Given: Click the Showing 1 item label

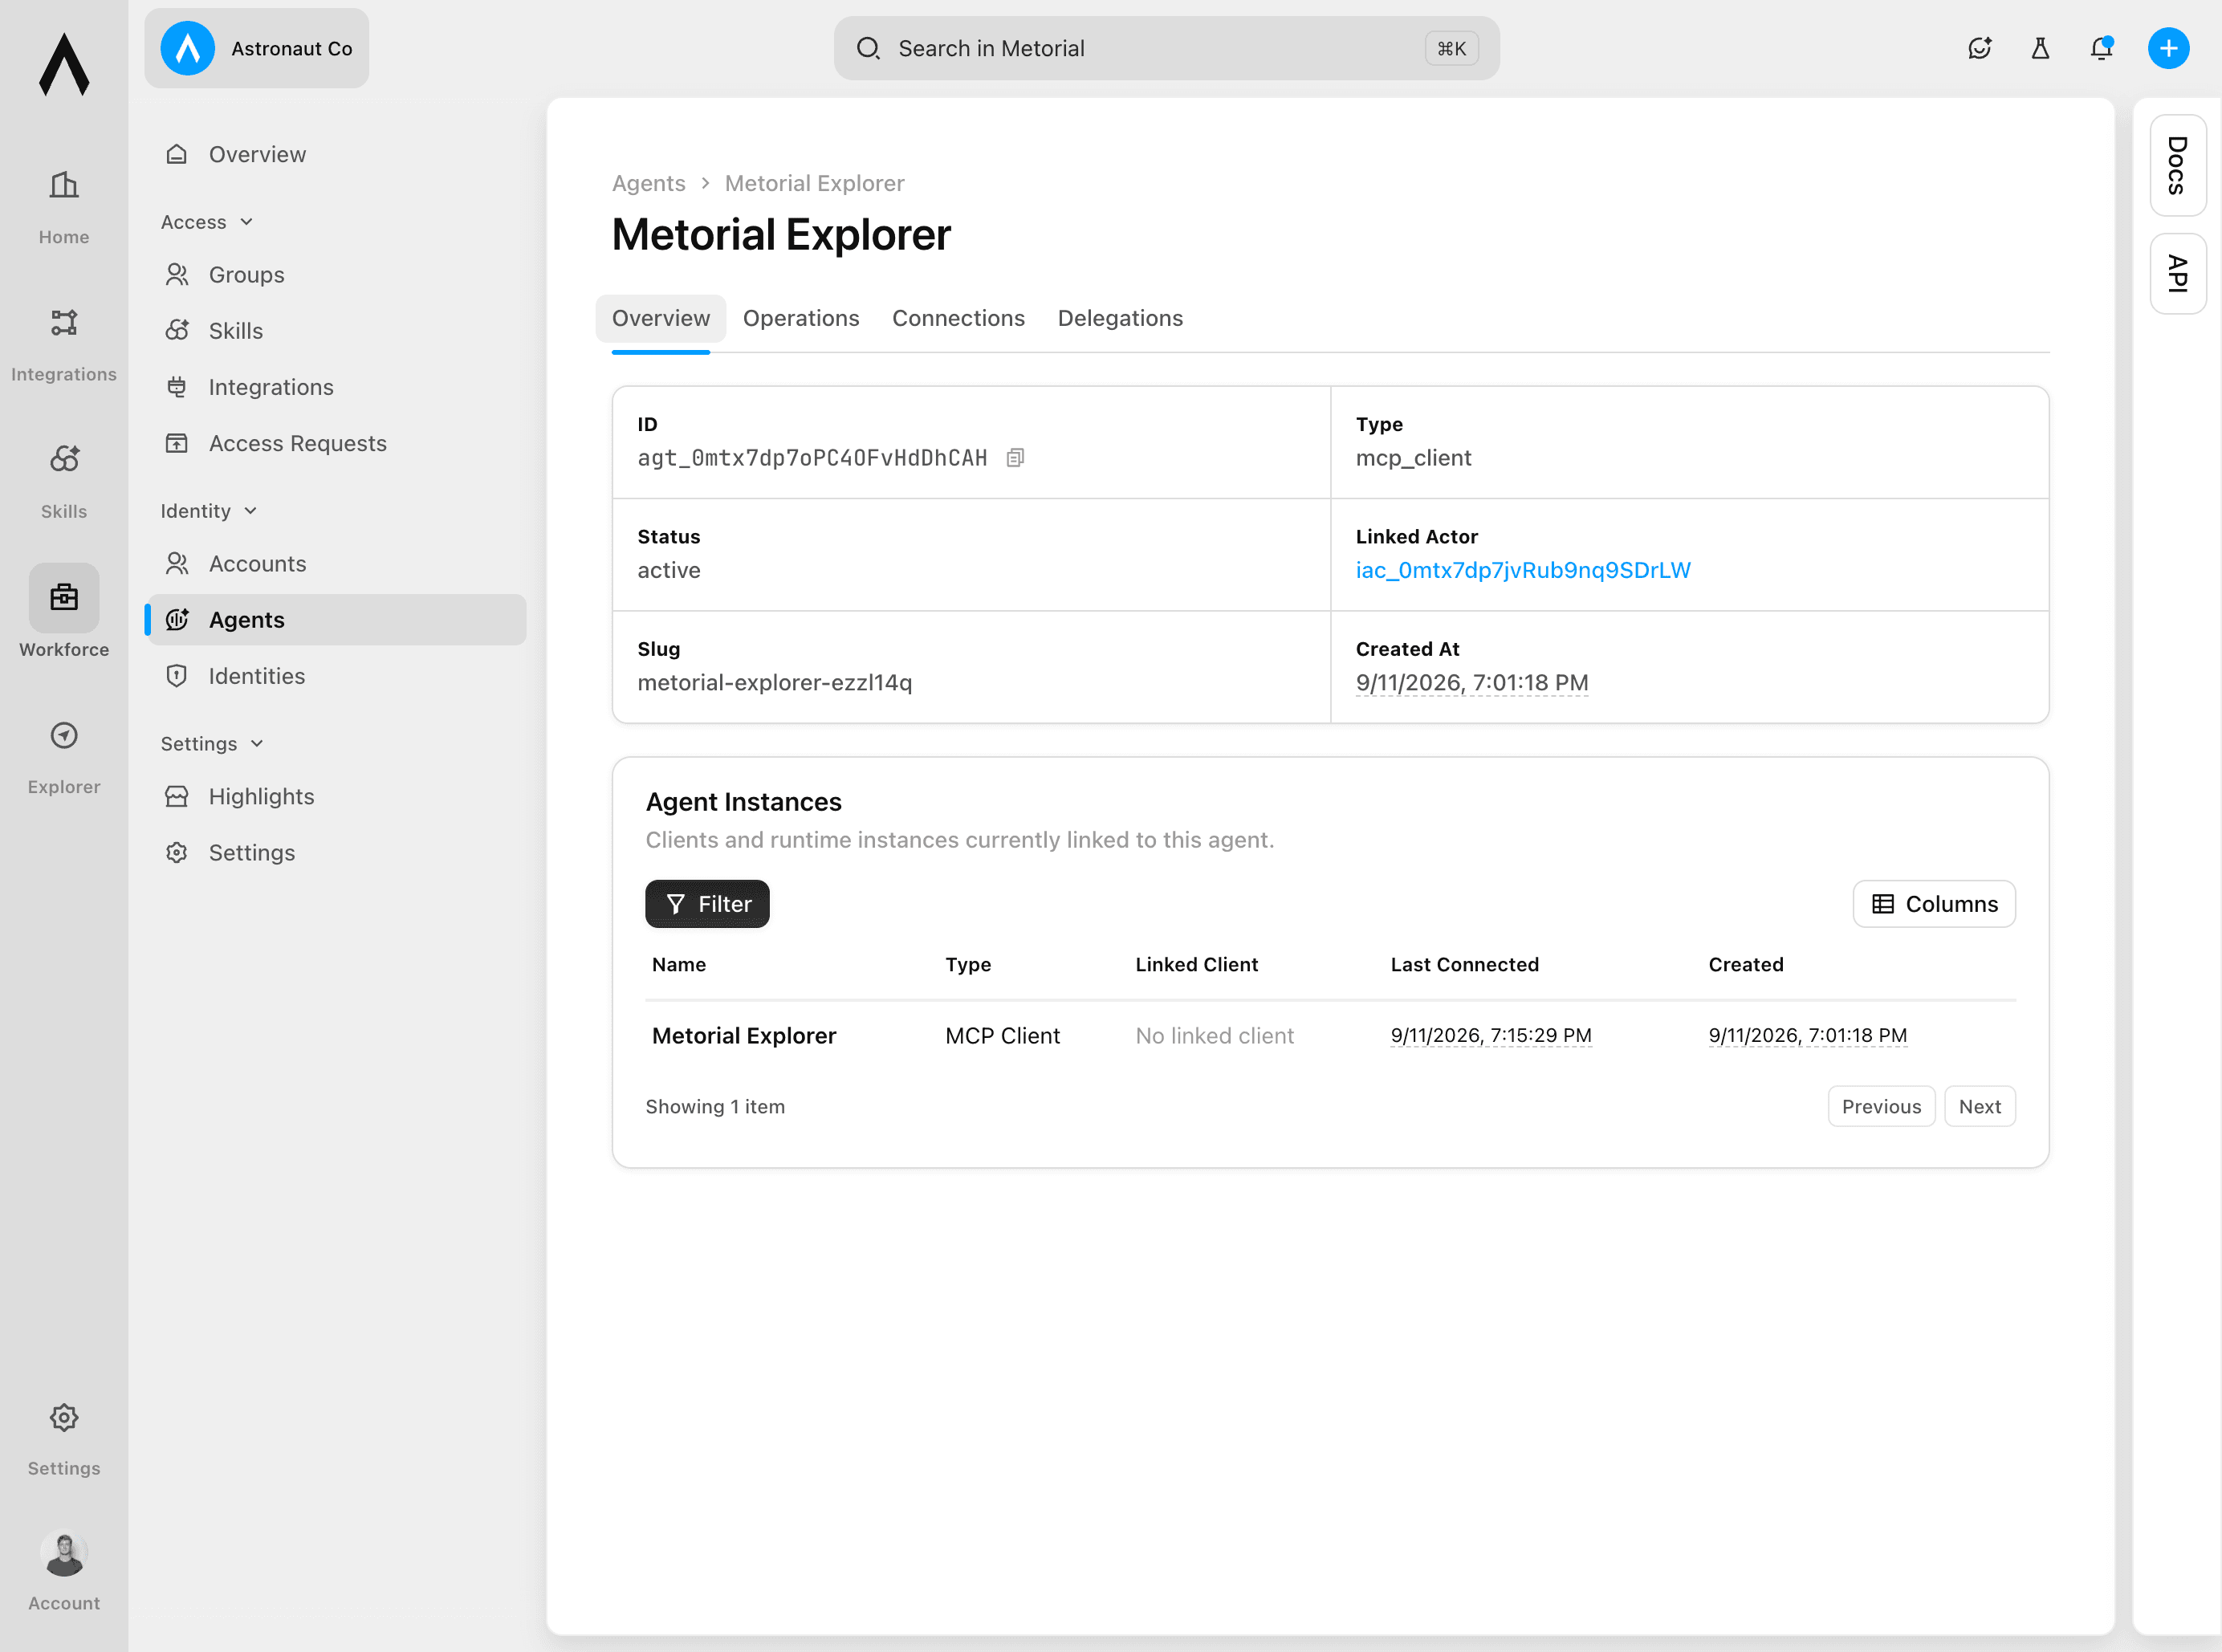Looking at the screenshot, I should coord(715,1107).
